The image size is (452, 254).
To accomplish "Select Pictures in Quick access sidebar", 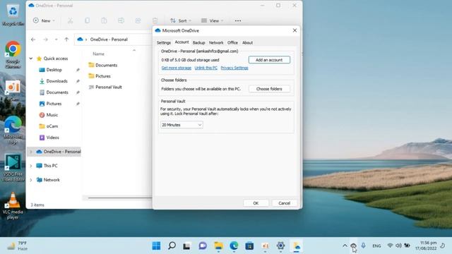I will (54, 104).
